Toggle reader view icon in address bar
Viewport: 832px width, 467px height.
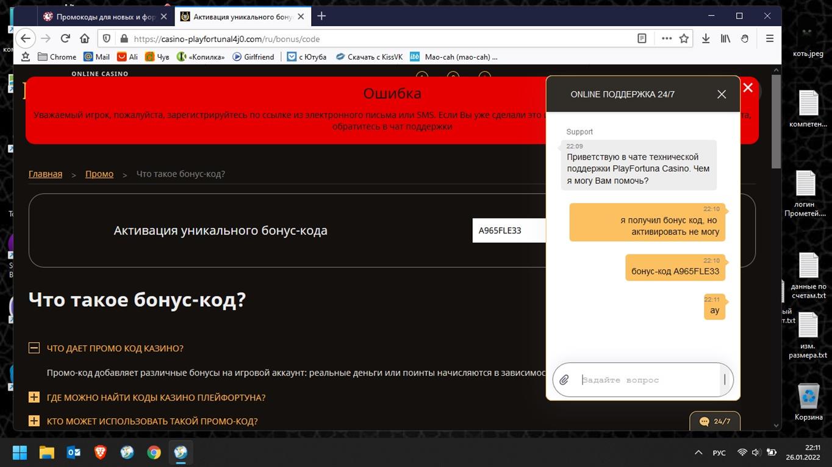point(642,38)
